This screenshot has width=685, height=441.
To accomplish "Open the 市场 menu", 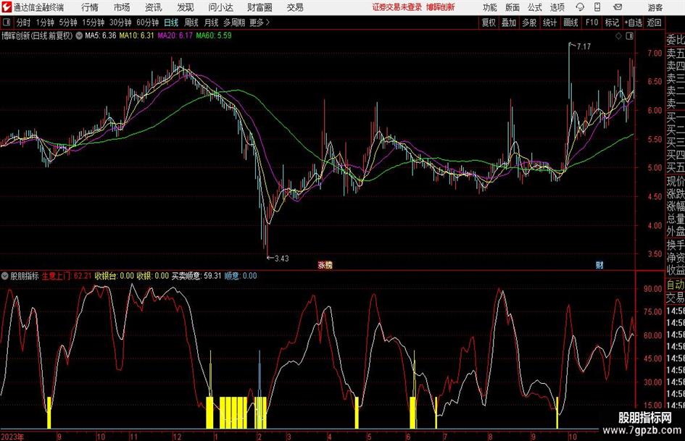I will [122, 7].
